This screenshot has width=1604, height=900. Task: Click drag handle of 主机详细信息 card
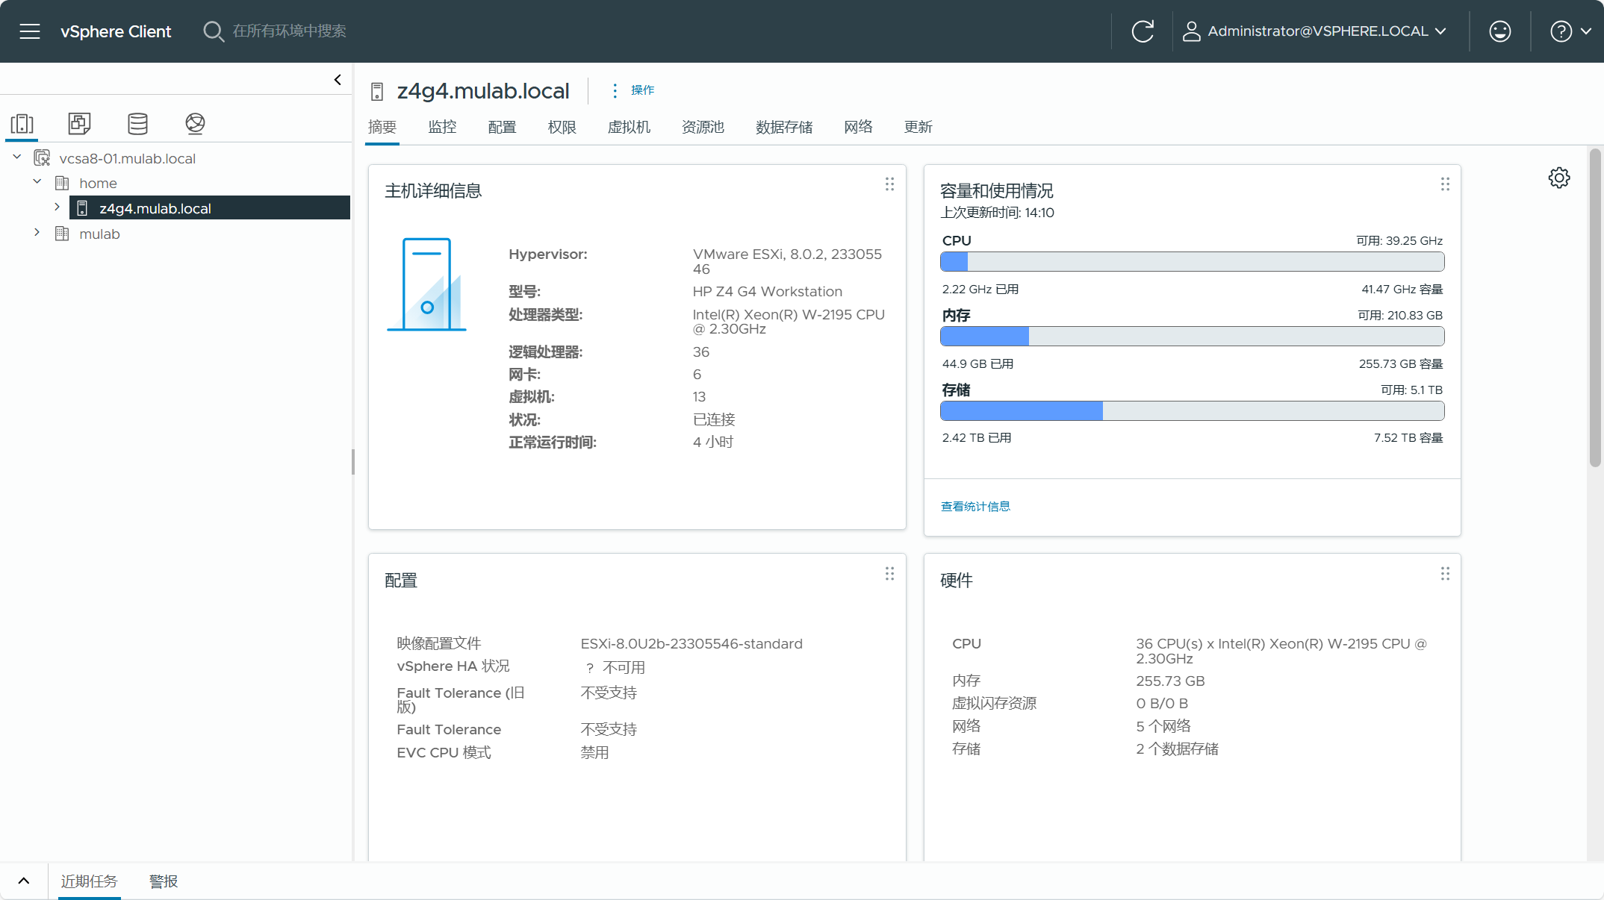coord(889,184)
